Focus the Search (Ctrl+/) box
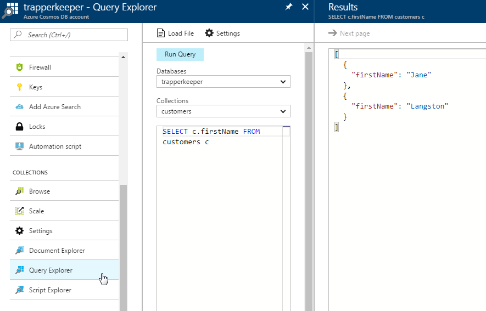This screenshot has width=486, height=311. 69,35
